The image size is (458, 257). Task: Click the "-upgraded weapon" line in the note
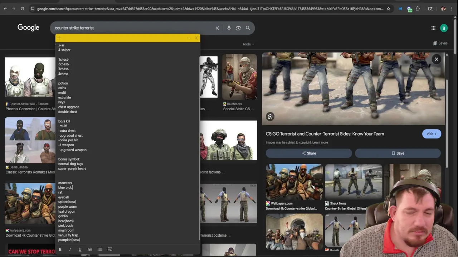click(72, 150)
